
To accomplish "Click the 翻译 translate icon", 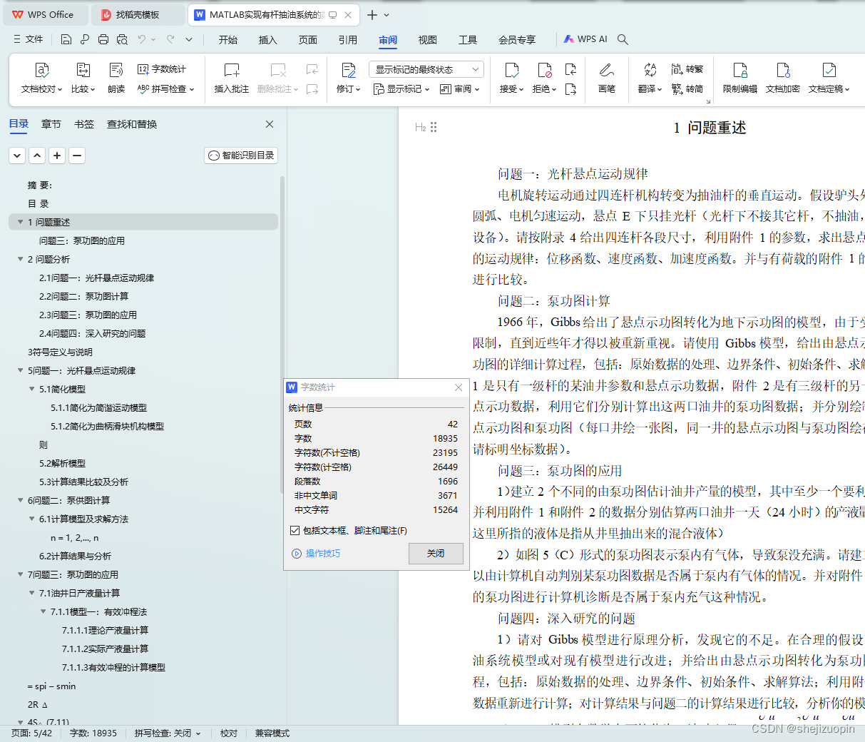I will [x=650, y=71].
